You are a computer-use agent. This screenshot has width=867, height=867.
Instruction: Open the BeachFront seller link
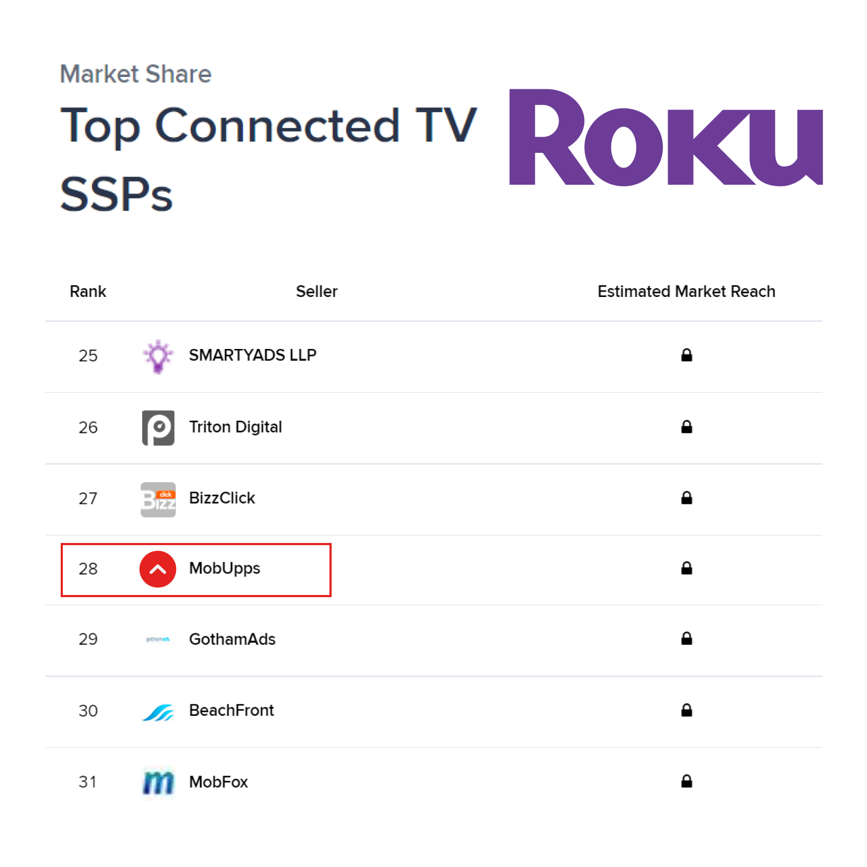click(231, 710)
